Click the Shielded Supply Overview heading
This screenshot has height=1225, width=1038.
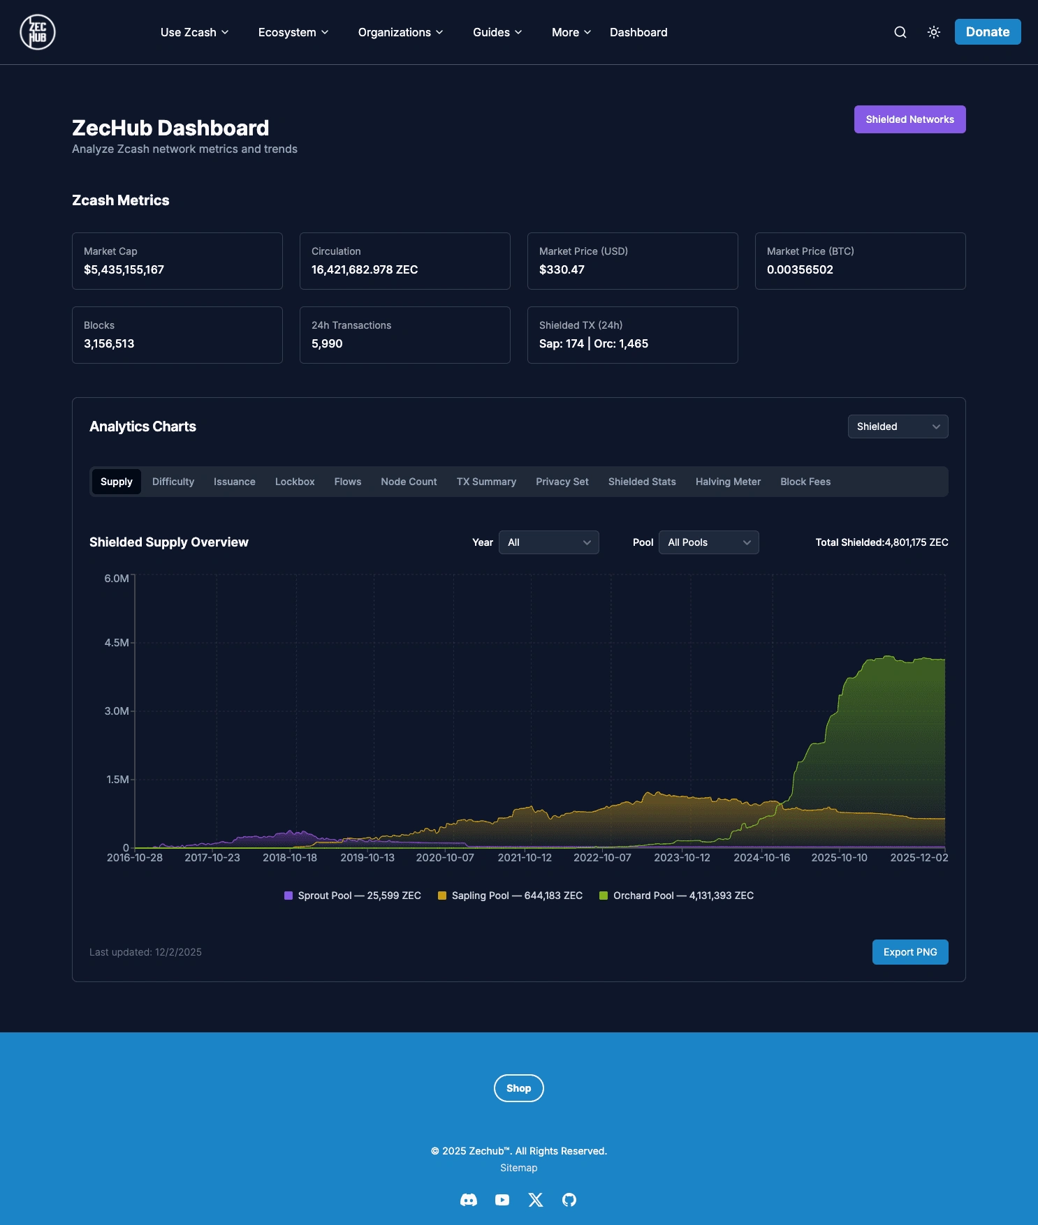(169, 542)
